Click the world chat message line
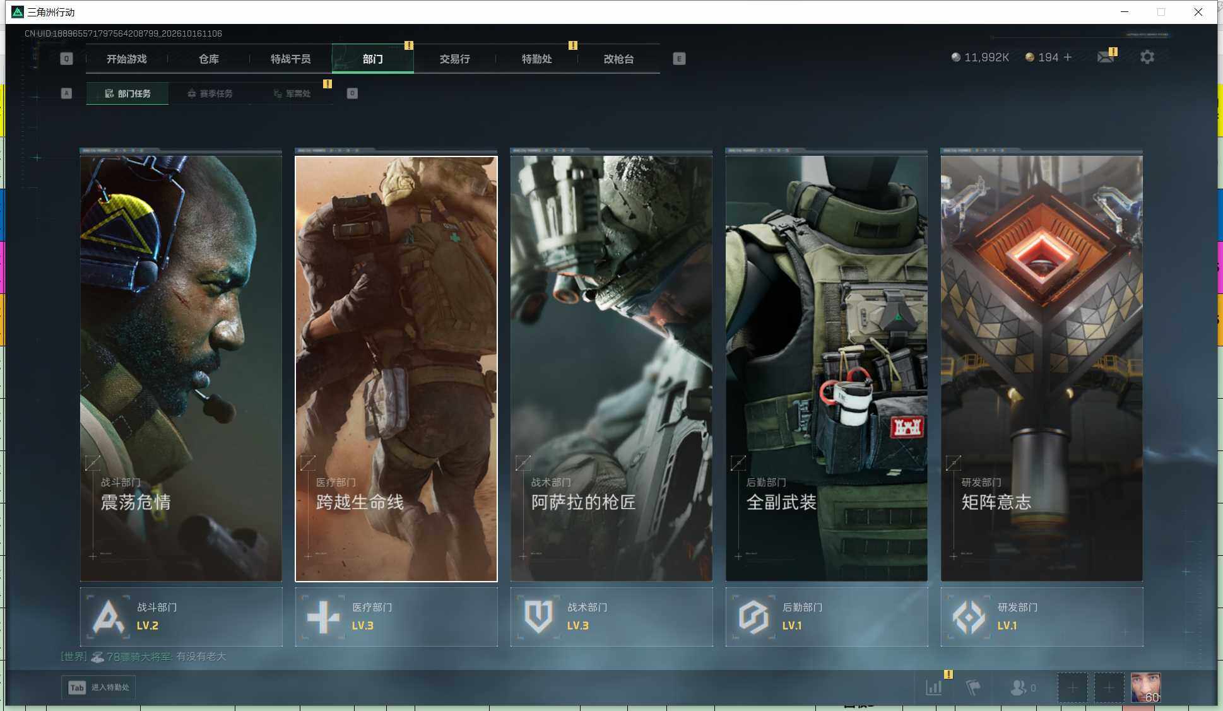 [143, 657]
